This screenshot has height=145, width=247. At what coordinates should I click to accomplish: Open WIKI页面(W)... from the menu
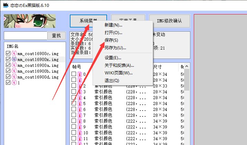coord(118,73)
